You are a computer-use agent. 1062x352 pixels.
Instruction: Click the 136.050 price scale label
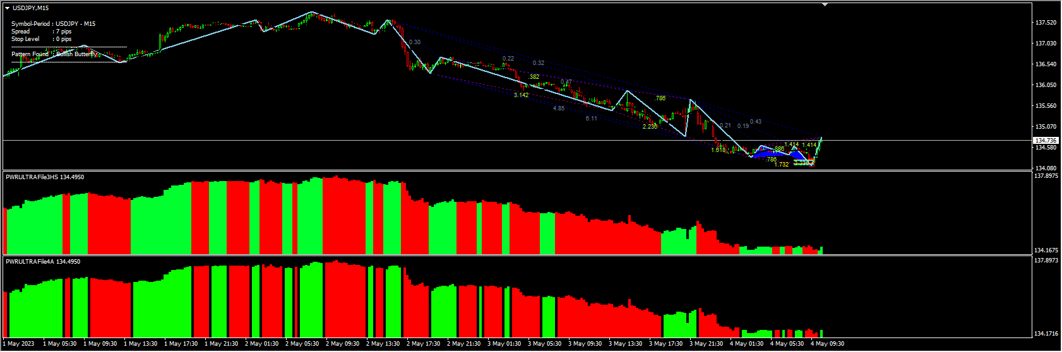click(1046, 85)
